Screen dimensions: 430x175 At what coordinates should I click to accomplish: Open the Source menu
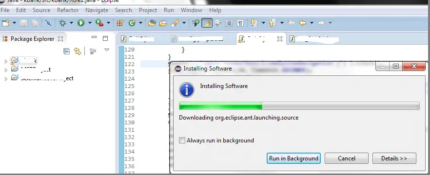(41, 10)
